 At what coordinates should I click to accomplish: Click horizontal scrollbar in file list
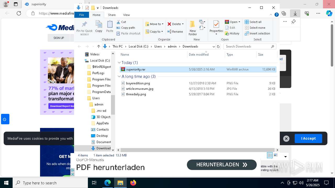198,150
